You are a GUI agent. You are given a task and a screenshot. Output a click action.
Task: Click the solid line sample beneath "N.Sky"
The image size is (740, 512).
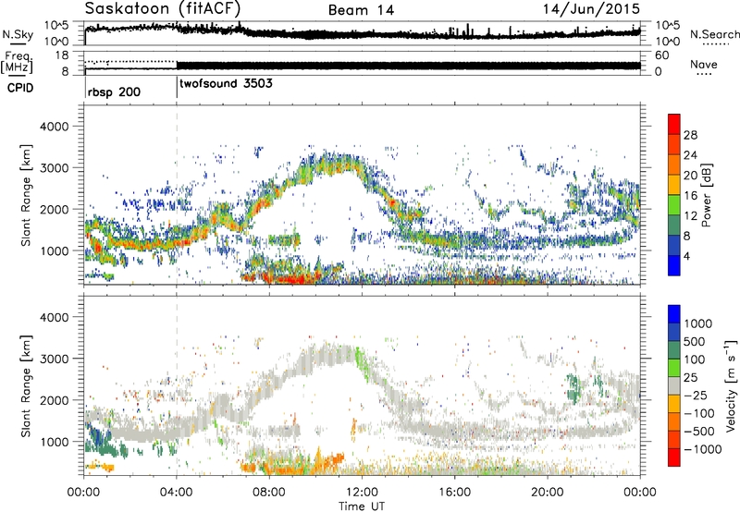pyautogui.click(x=17, y=44)
